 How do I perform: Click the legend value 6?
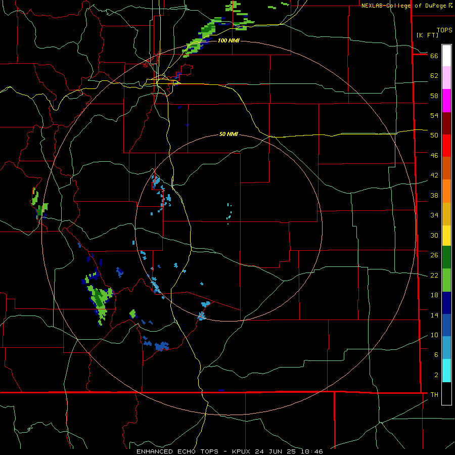pyautogui.click(x=436, y=355)
